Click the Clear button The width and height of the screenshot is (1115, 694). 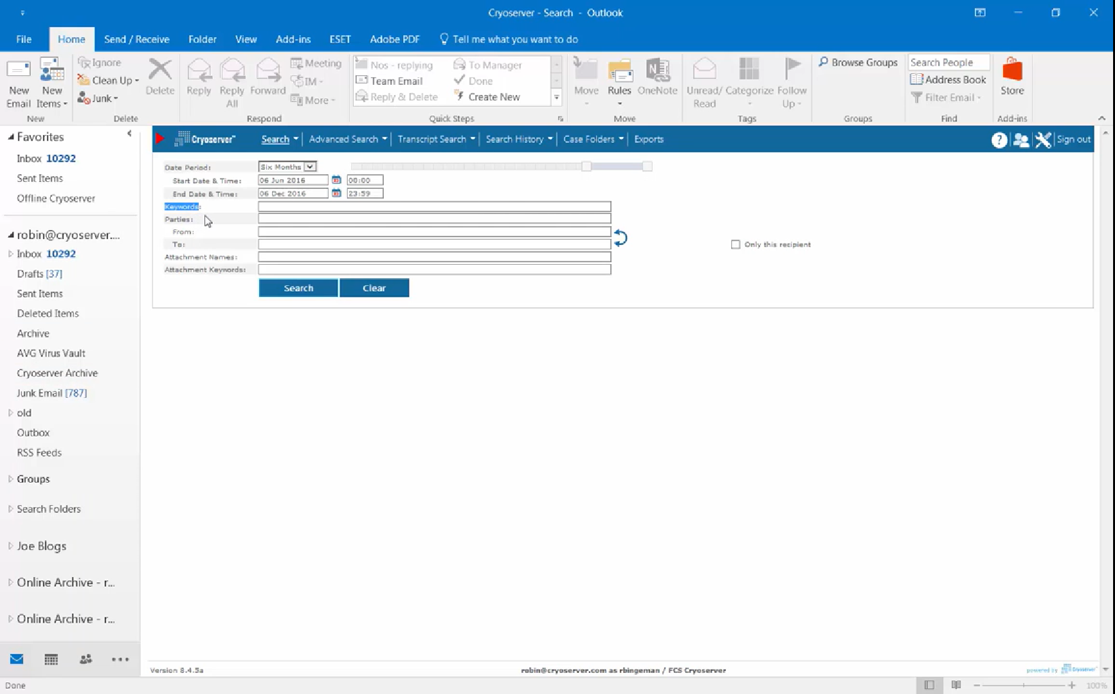pyautogui.click(x=374, y=288)
